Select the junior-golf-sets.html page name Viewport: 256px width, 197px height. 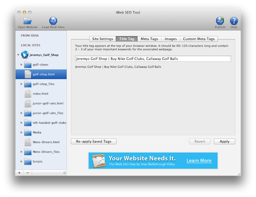[x=48, y=104]
